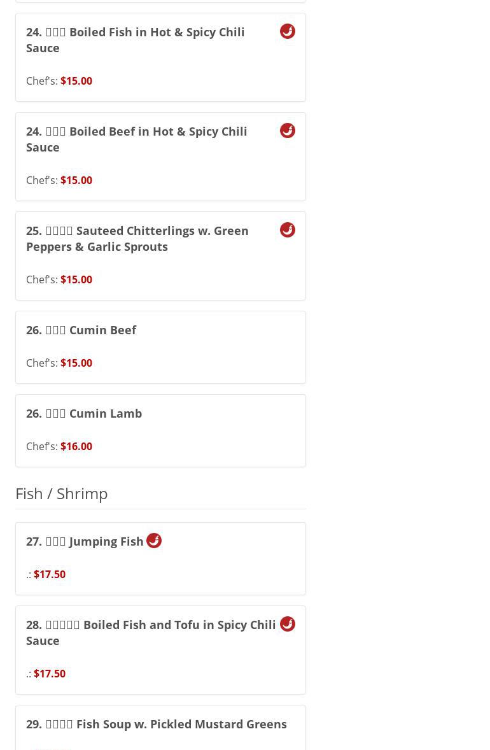
Task: Click $17.50 price under Jumping Fish
Action: coord(50,574)
